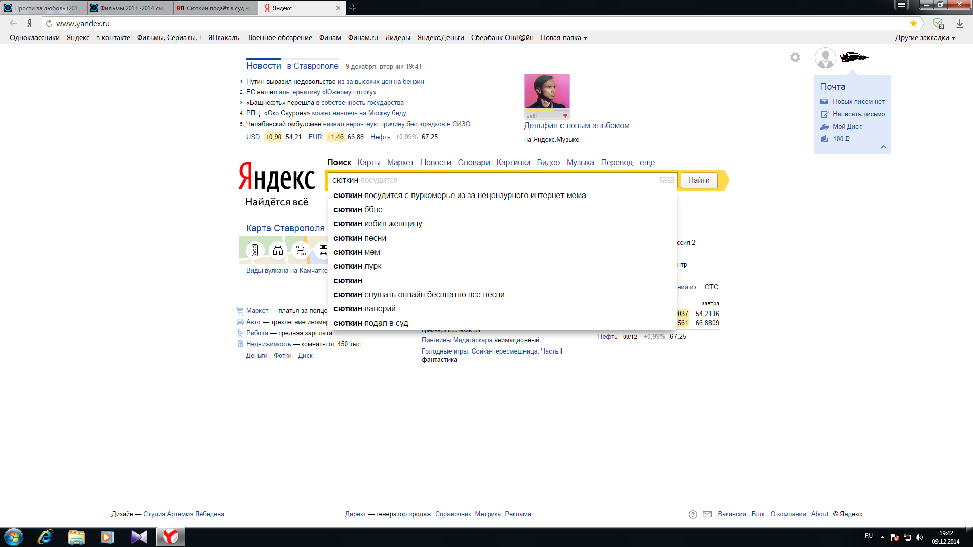The width and height of the screenshot is (973, 547).
Task: Click the footer help question mark icon
Action: [693, 514]
